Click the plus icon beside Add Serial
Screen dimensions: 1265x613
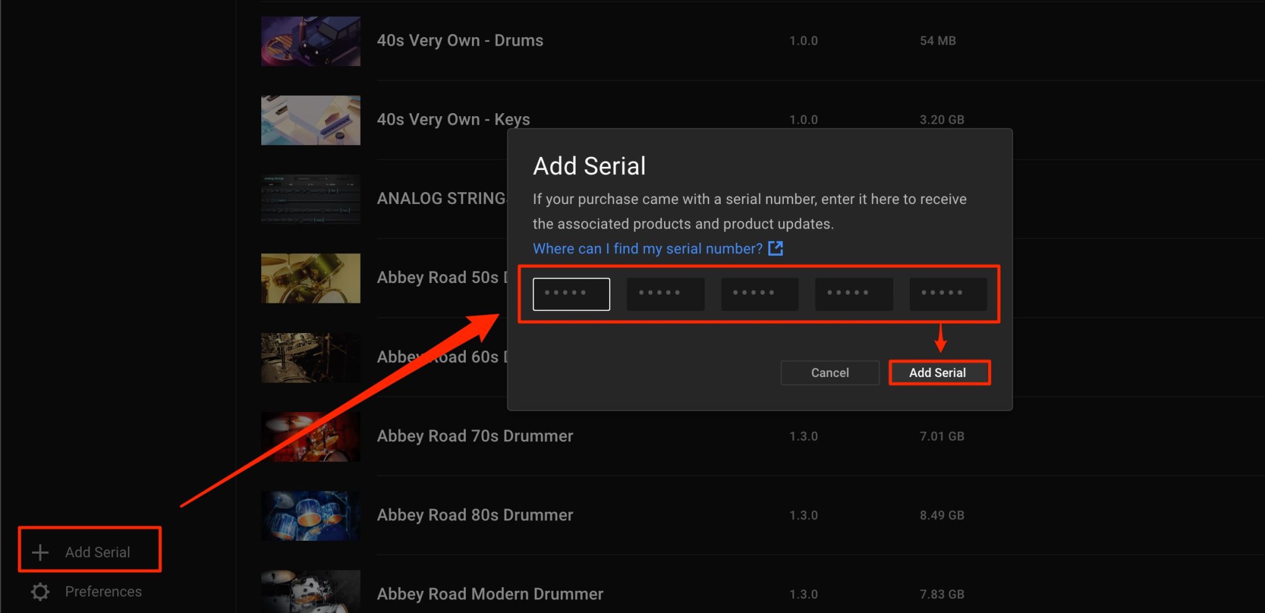(40, 552)
